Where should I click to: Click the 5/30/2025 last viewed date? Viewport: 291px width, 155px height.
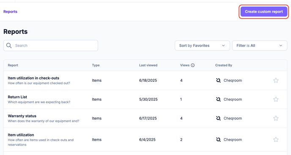(x=148, y=100)
